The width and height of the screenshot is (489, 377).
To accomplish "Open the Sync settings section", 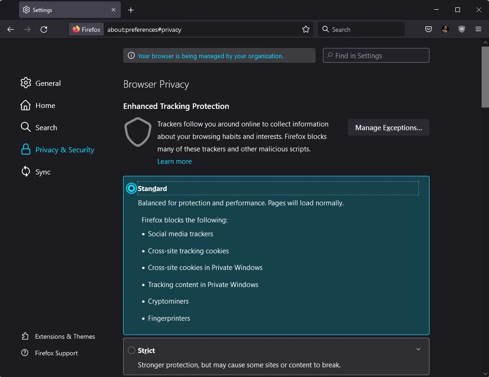I will 42,172.
